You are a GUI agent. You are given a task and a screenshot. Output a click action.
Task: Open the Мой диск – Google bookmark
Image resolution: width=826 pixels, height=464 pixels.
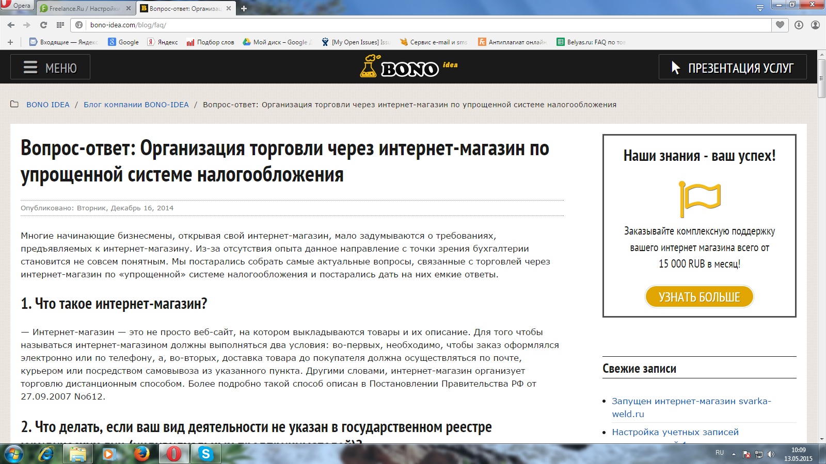277,42
